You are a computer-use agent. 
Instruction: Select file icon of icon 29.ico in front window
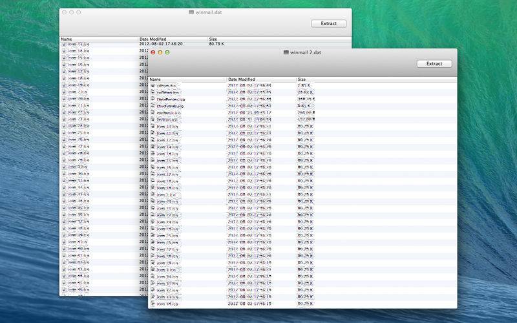pos(153,263)
